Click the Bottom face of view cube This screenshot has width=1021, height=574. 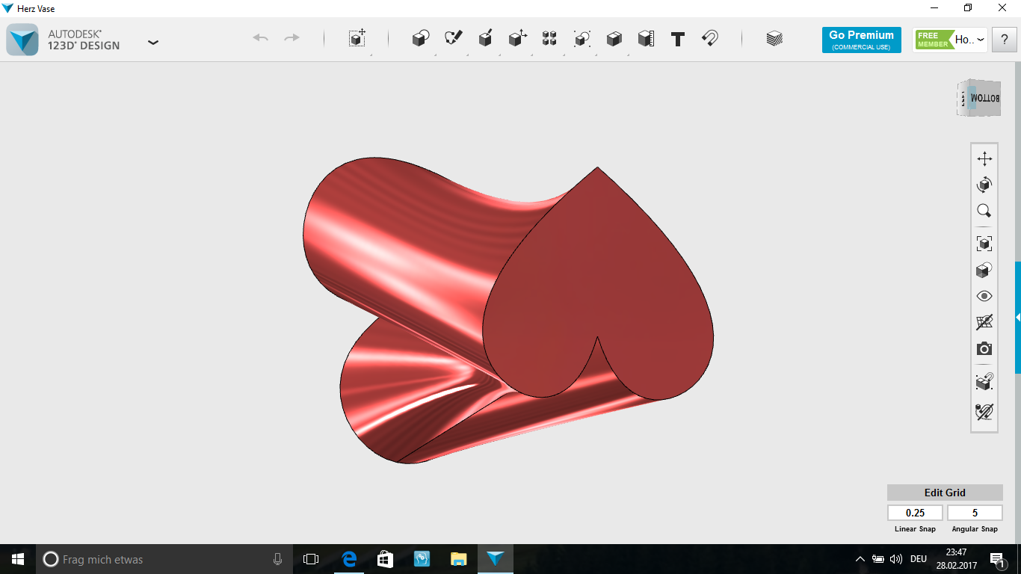coord(985,99)
